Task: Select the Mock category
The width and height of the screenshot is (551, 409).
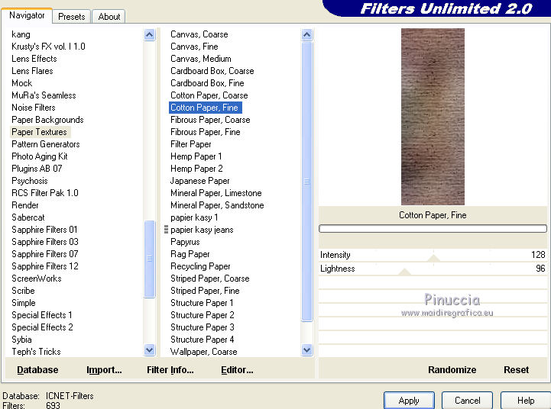Action: [22, 83]
